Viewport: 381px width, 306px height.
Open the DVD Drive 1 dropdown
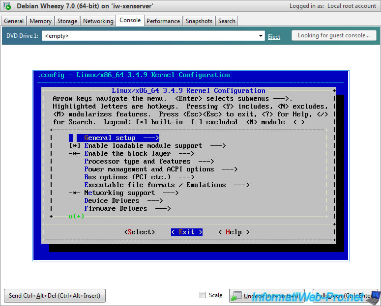[153, 36]
